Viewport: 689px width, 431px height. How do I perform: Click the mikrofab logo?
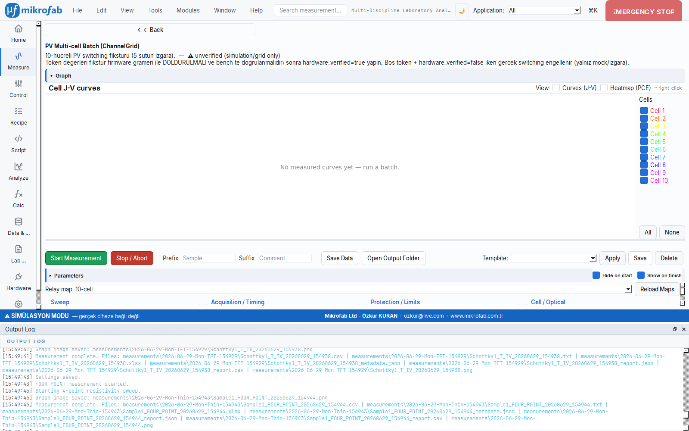(34, 10)
